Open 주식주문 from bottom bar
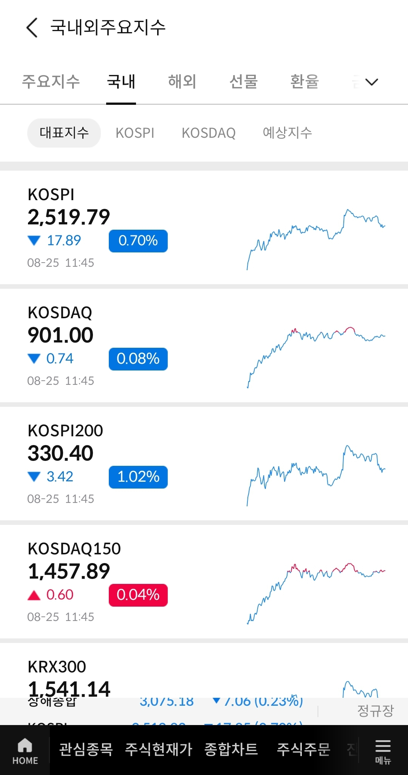 click(304, 750)
